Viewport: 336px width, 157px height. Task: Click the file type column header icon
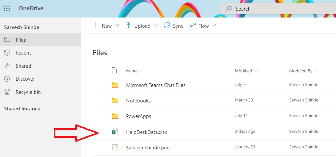114,70
